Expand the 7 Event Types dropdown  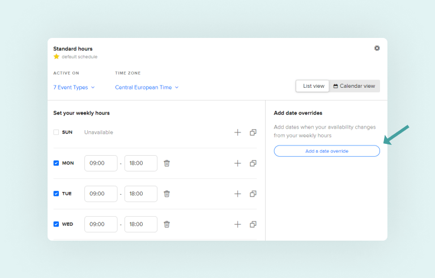(74, 87)
